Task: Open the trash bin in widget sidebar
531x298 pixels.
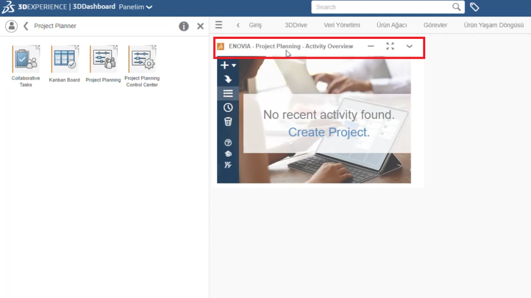Action: click(228, 122)
